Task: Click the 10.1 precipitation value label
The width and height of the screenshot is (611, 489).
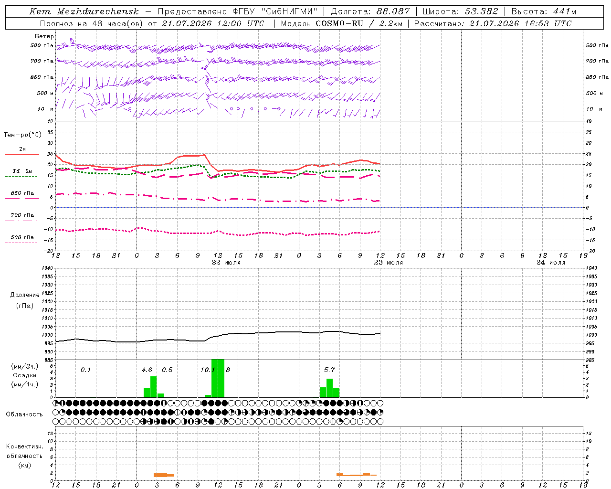Action: (207, 370)
